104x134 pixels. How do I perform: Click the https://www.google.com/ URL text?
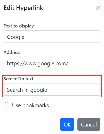(x=38, y=64)
